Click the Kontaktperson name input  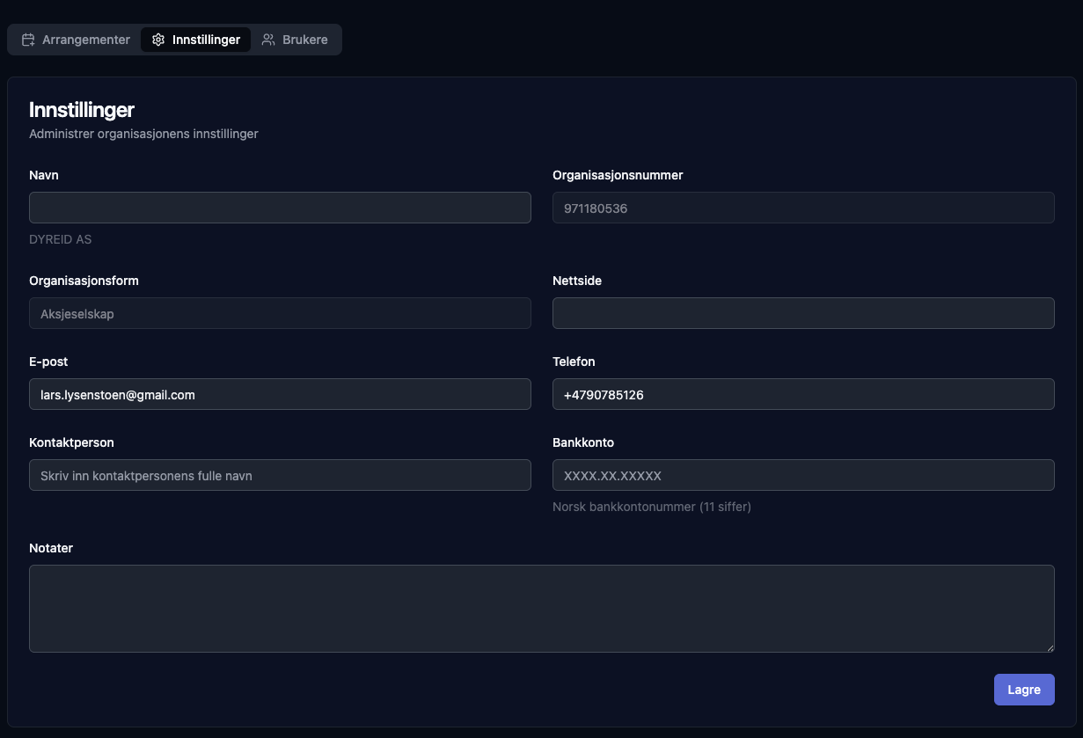pyautogui.click(x=280, y=475)
